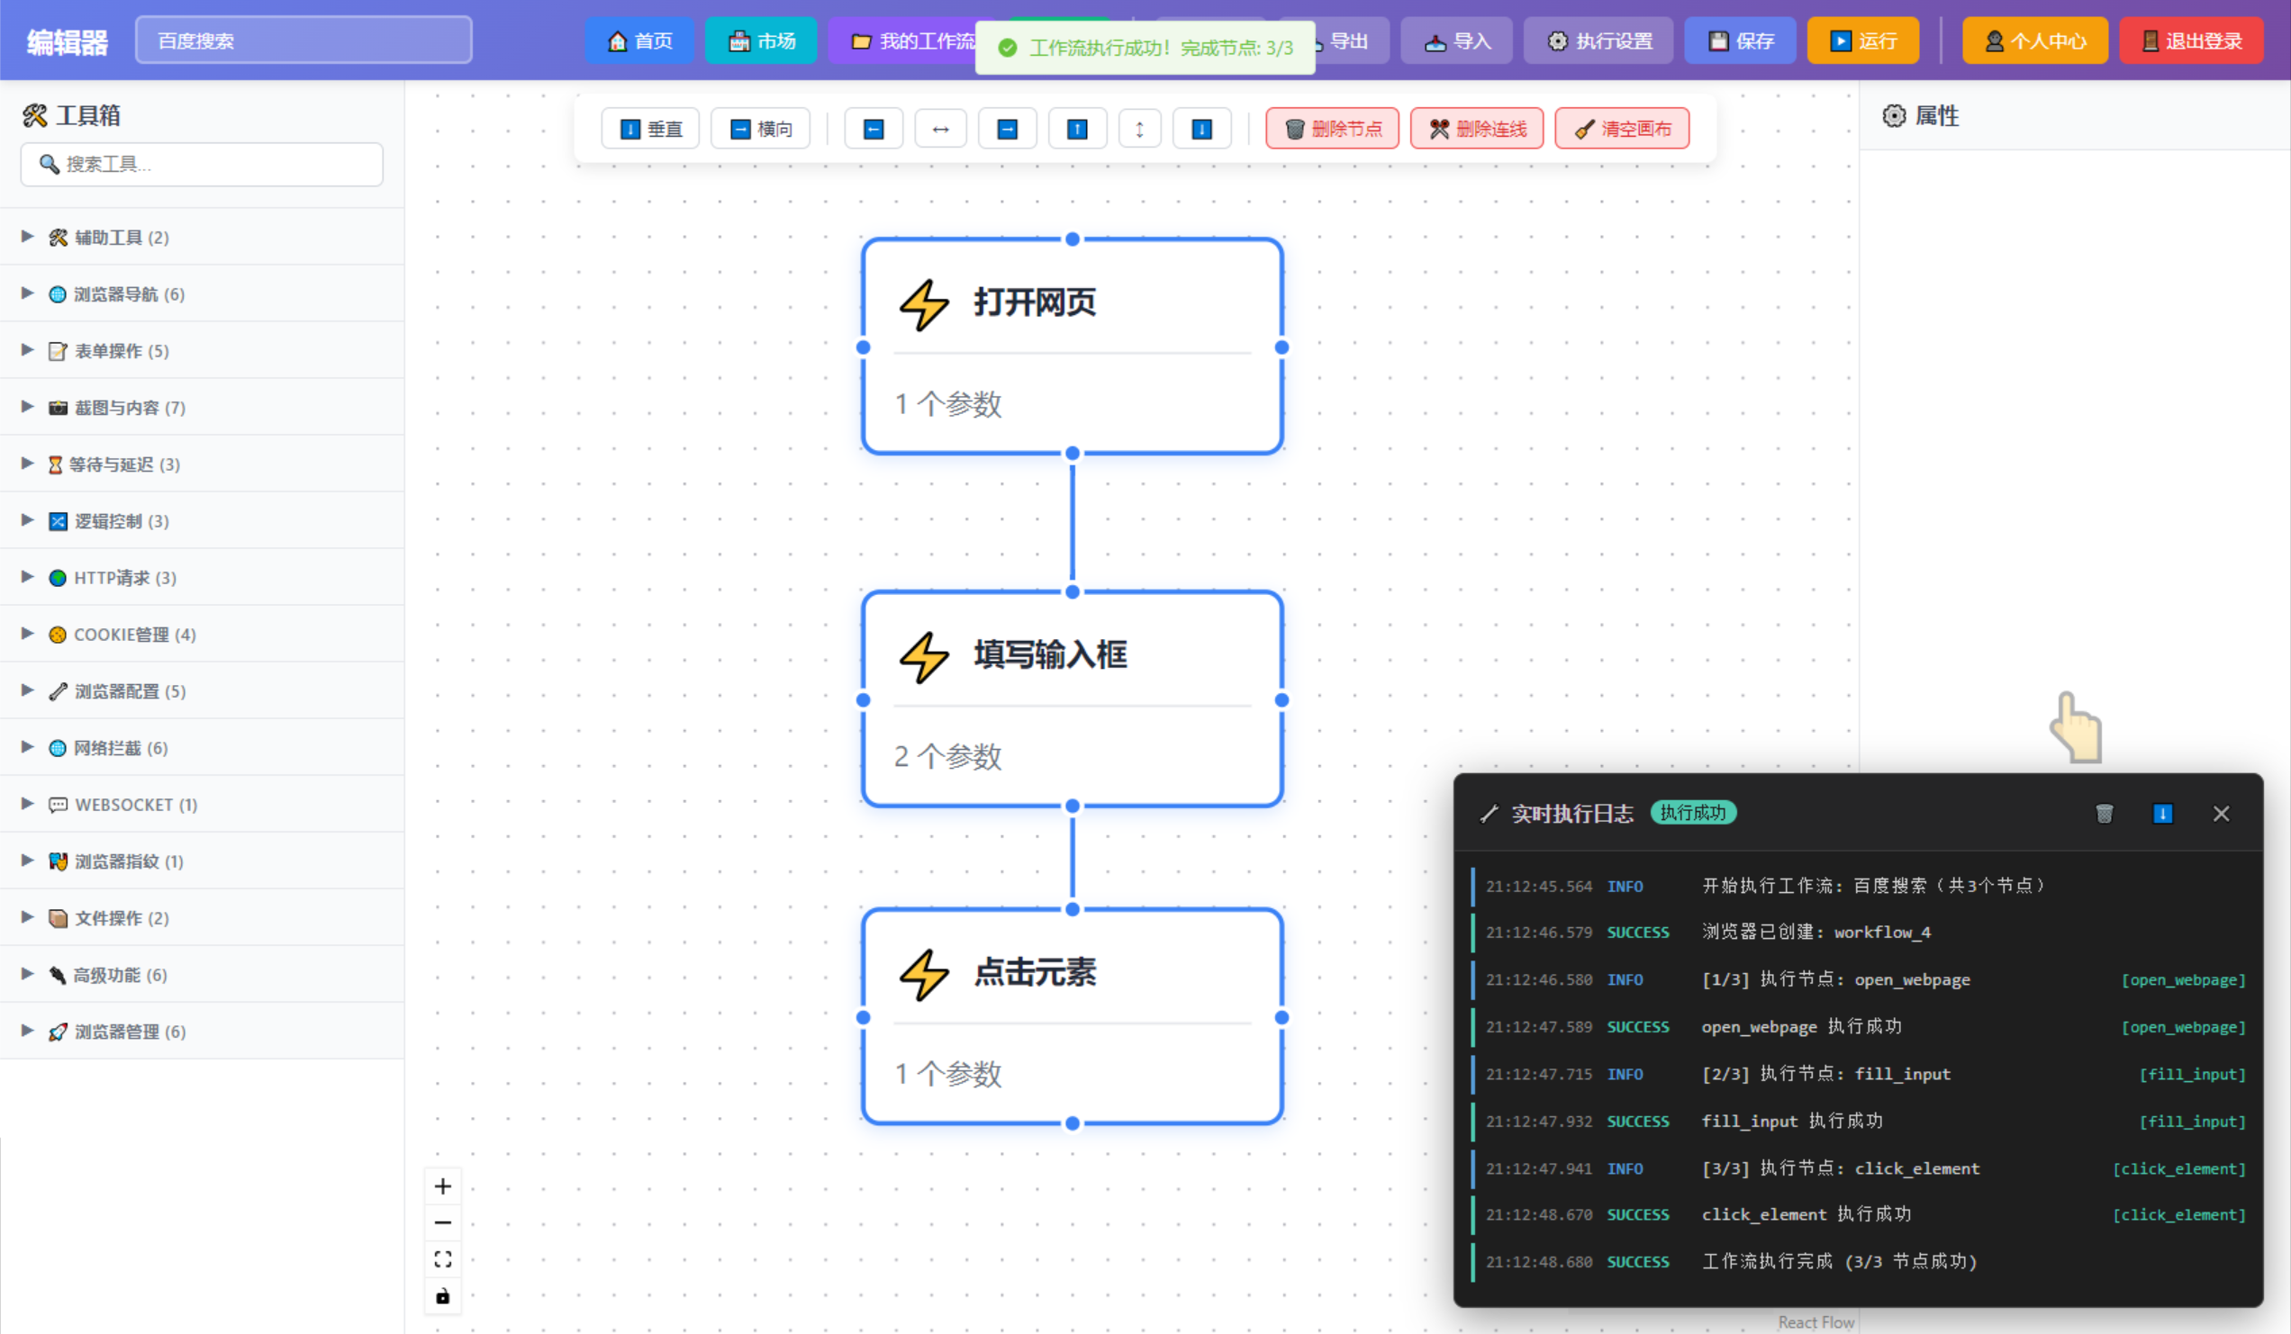Screen dimensions: 2291x1334
Task: Expand the COOKIE管理 (4) category
Action: (133, 635)
